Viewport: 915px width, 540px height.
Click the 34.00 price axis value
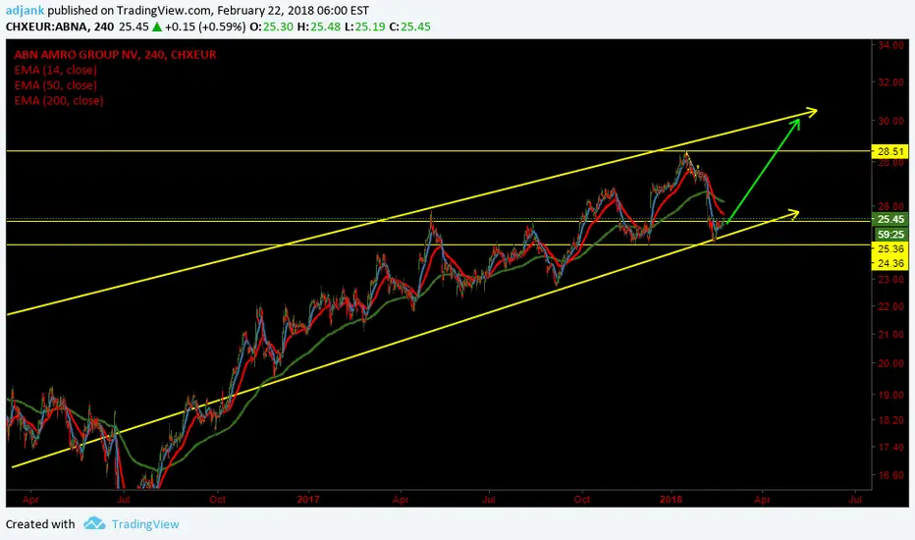tap(891, 45)
